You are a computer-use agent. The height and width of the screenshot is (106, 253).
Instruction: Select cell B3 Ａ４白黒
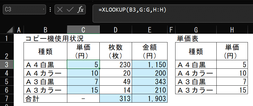tap(45, 64)
